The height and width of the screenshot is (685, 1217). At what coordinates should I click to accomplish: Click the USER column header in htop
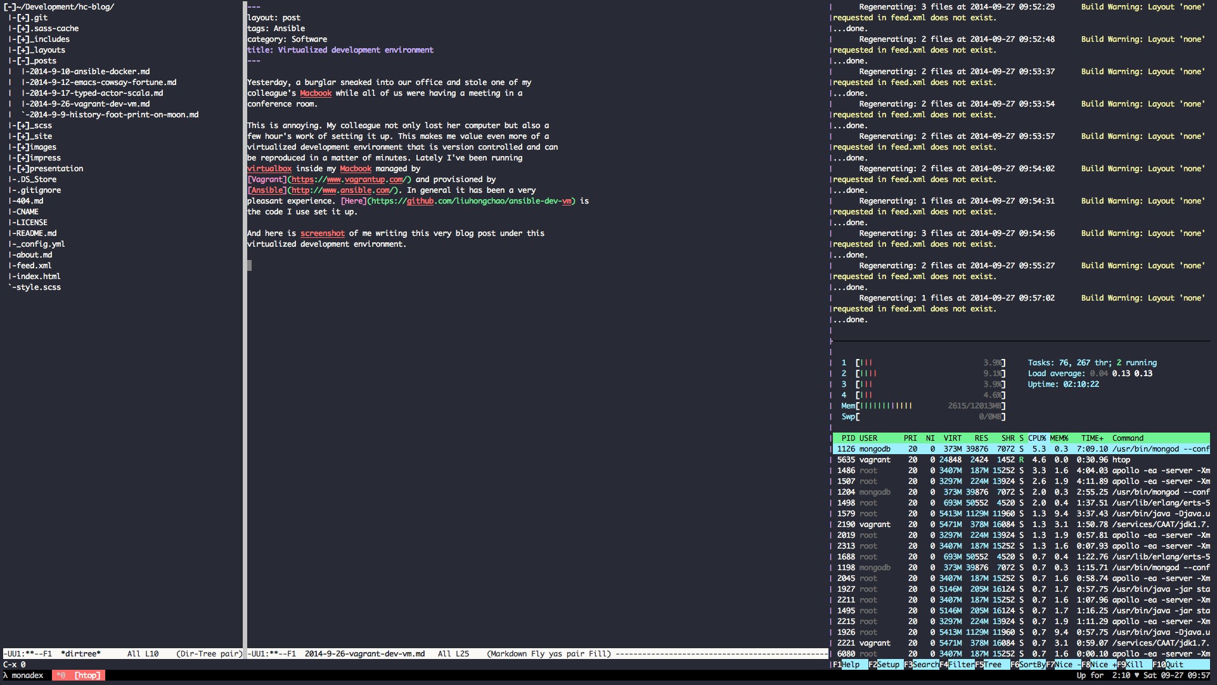coord(868,438)
